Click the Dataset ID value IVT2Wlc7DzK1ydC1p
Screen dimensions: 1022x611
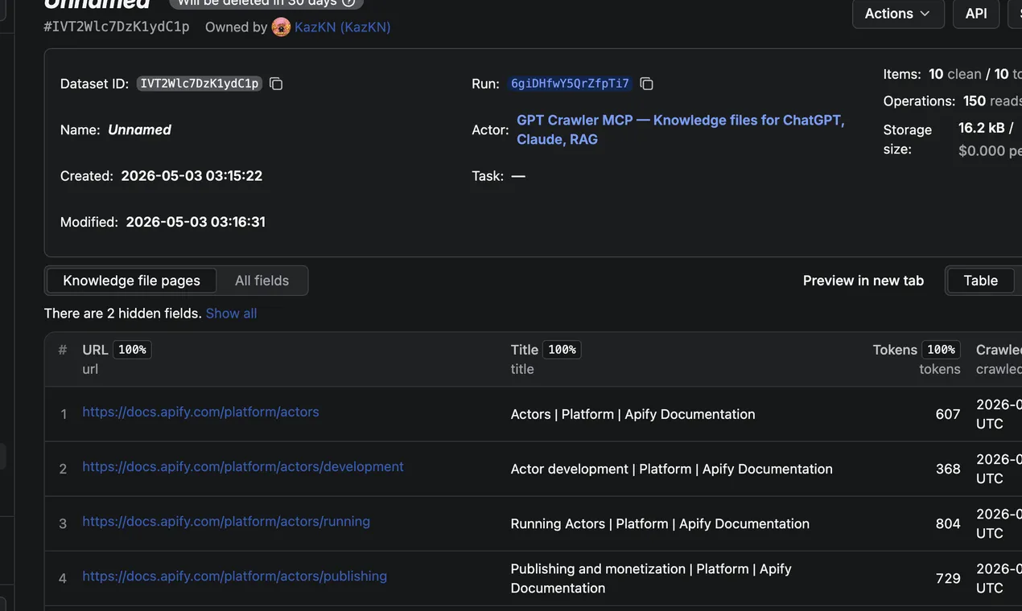tap(200, 84)
